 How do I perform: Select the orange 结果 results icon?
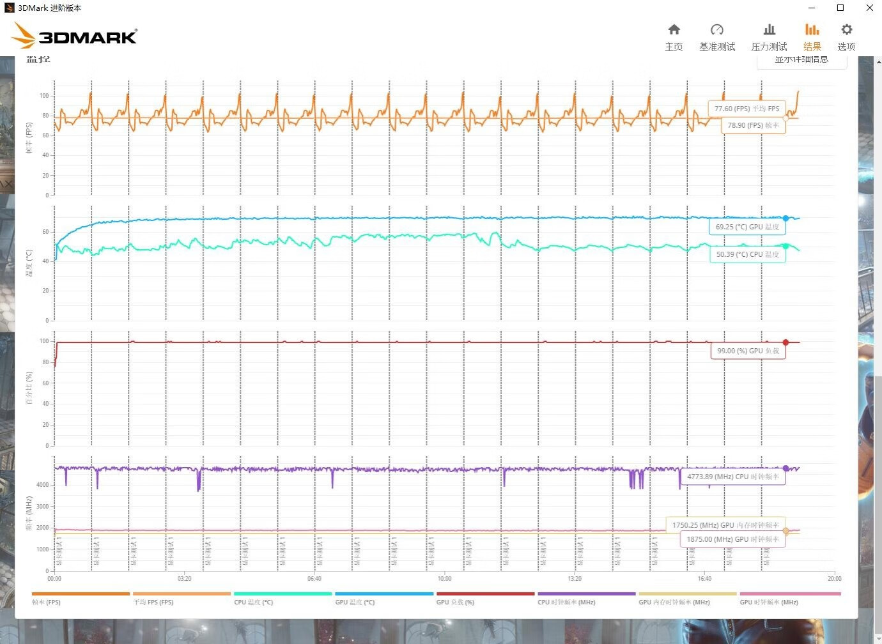[812, 30]
